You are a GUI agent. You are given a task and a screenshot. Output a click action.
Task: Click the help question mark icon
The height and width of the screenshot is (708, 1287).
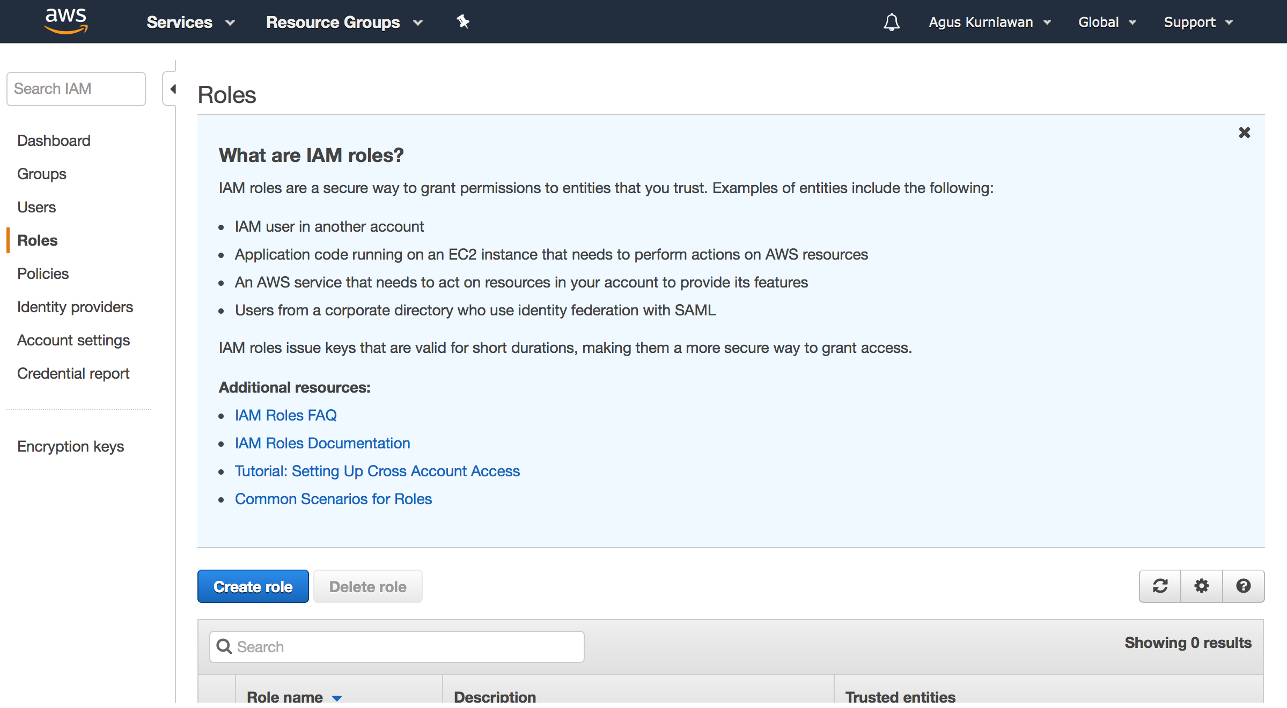pos(1243,586)
